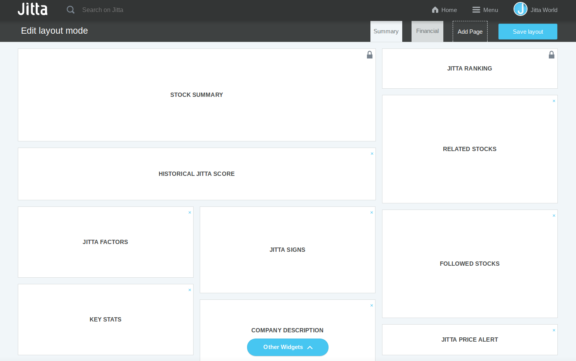Select the Jitta Signs widget box
The image size is (576, 361).
[x=287, y=250]
